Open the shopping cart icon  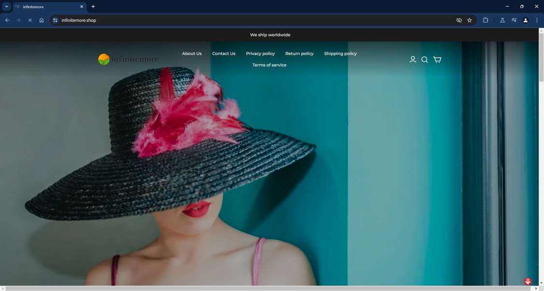[x=437, y=59]
